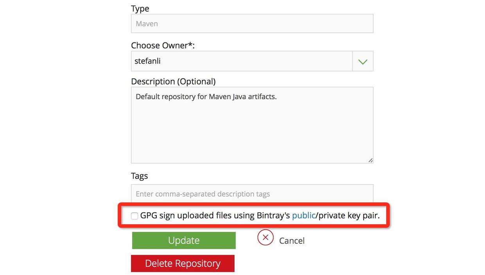Enable the GPG sign uploaded files checkbox

135,216
